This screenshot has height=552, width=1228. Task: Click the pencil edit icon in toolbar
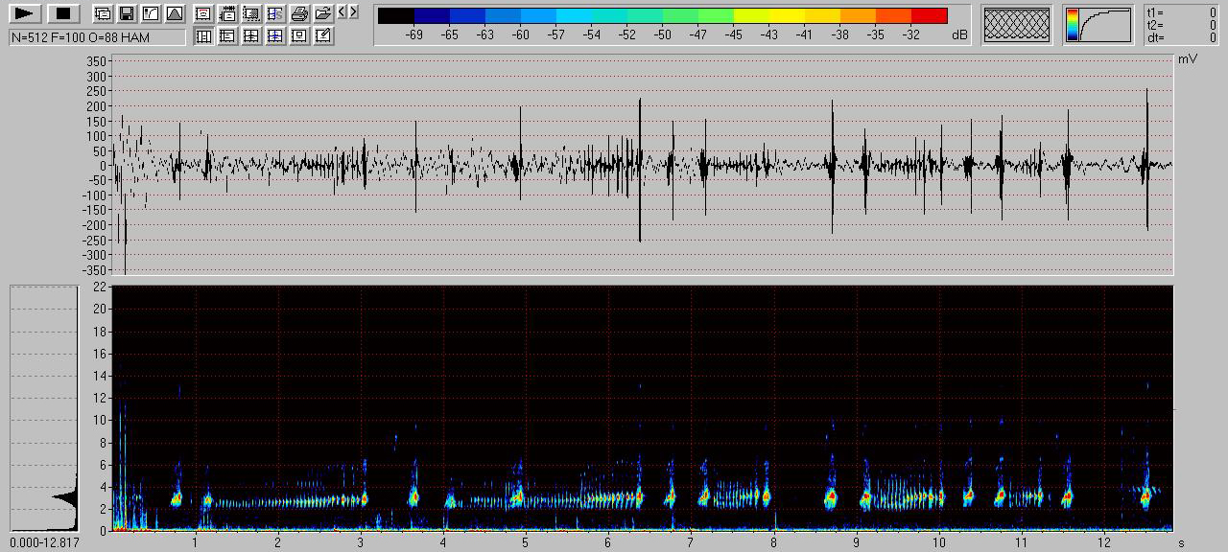323,35
